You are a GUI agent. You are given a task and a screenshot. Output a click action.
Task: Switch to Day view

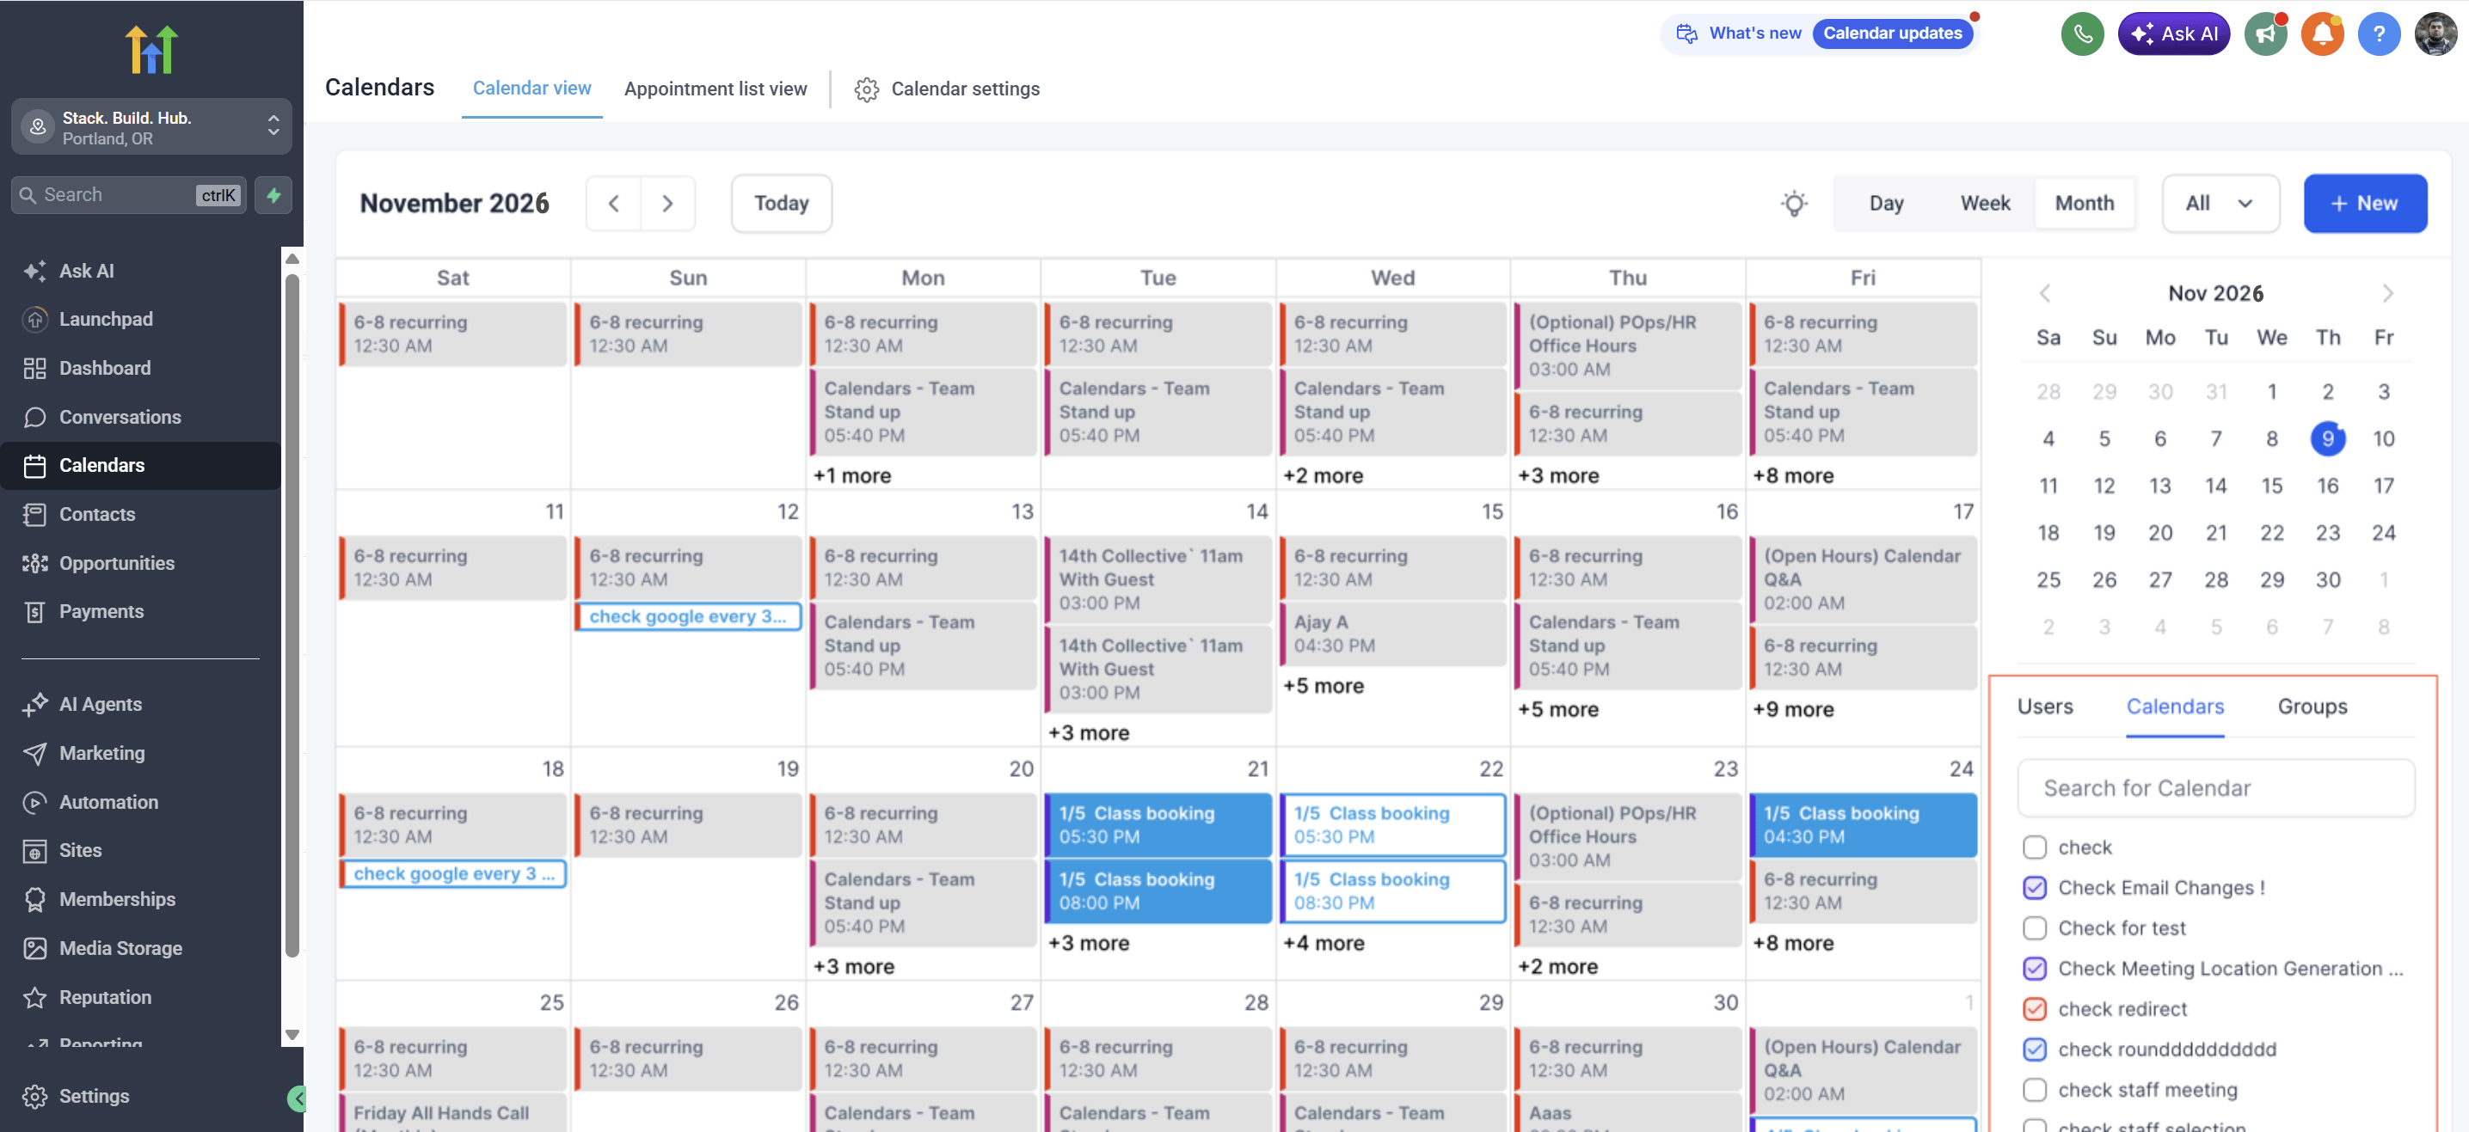pos(1885,203)
